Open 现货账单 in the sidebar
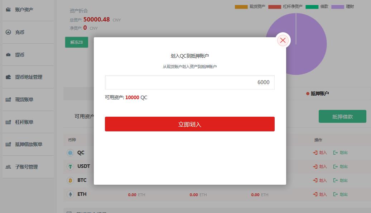Viewport: 371px width, 213px height. [24, 100]
